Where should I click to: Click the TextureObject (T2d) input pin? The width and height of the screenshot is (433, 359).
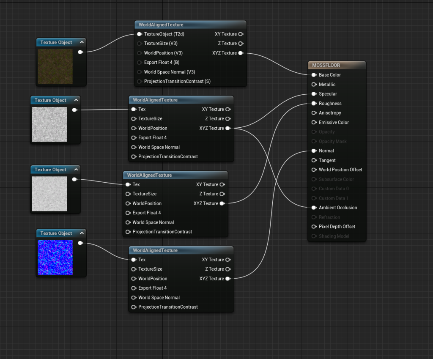pos(140,34)
